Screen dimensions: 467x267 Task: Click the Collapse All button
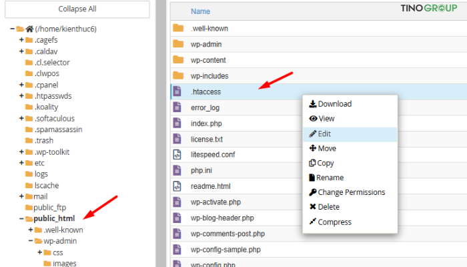77,9
